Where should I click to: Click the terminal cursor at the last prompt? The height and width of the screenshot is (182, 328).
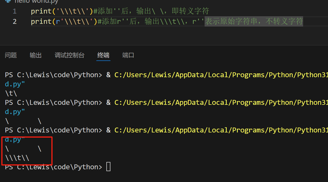(108, 167)
